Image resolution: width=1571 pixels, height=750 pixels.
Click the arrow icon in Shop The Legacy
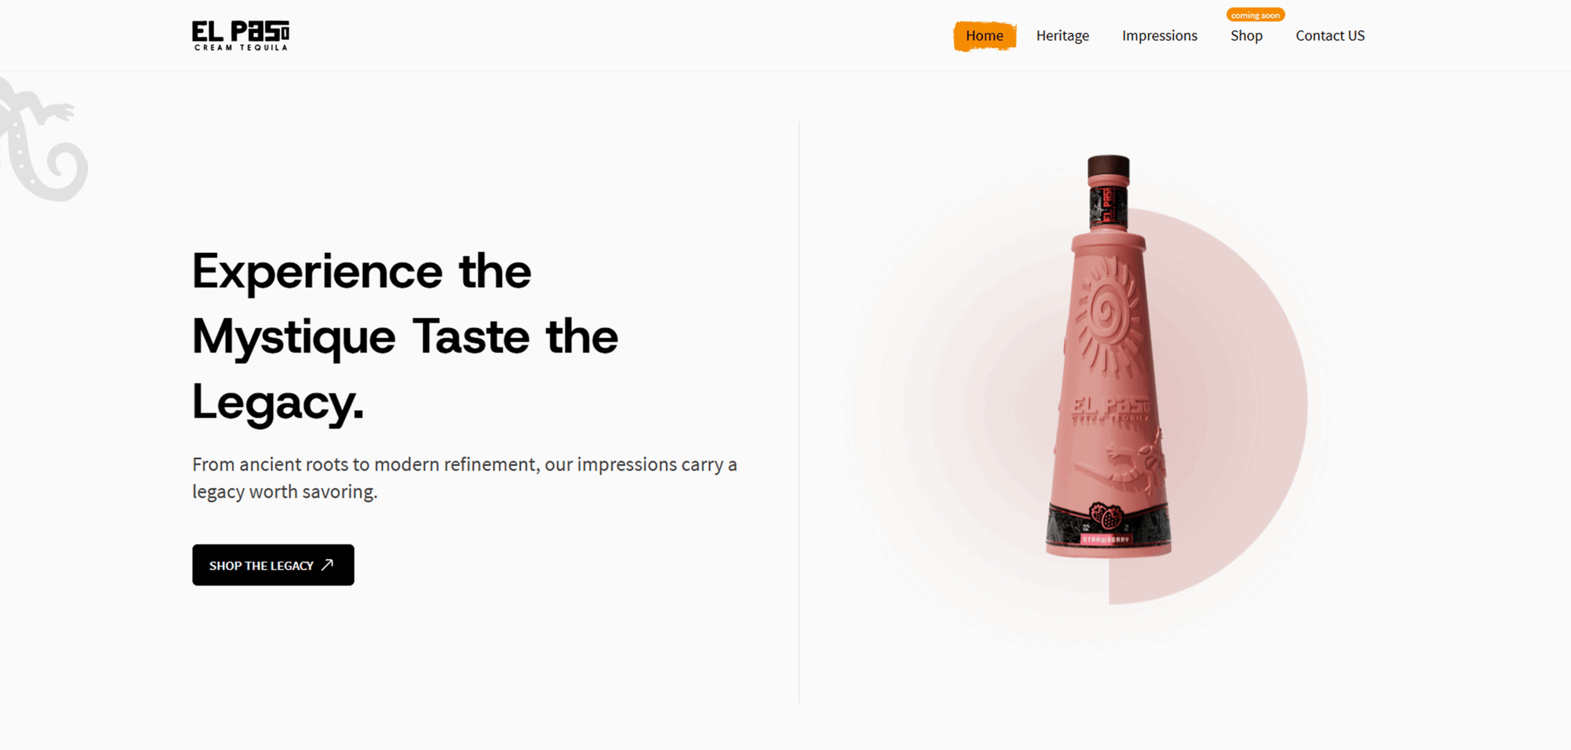coord(328,565)
